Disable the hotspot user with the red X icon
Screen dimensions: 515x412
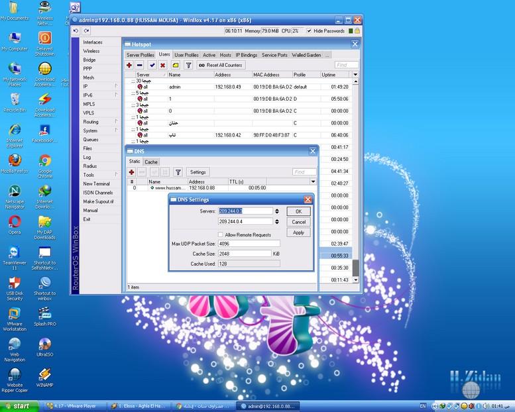point(162,65)
